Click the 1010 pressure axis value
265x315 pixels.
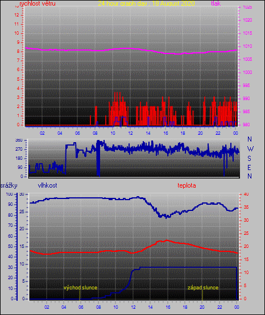click(247, 46)
